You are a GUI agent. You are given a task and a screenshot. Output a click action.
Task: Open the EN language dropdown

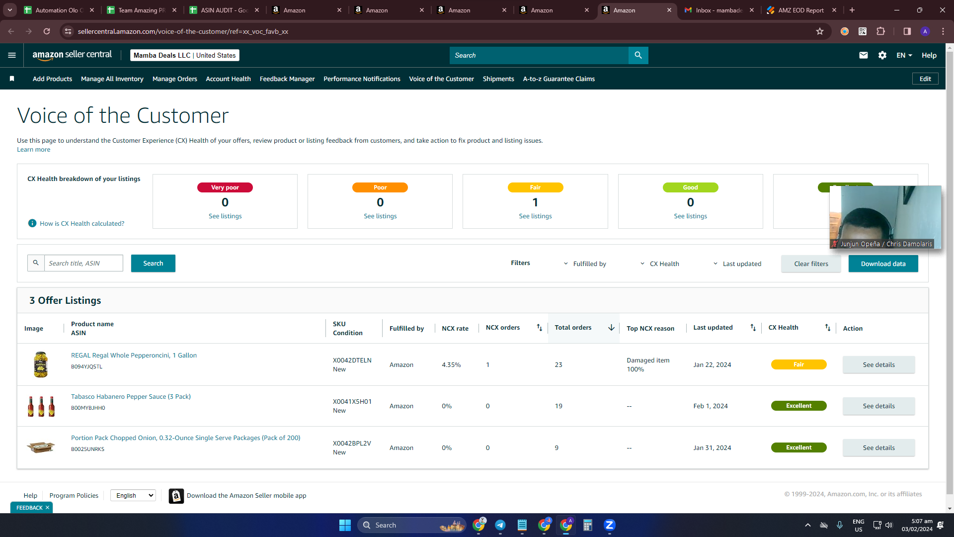coord(904,55)
